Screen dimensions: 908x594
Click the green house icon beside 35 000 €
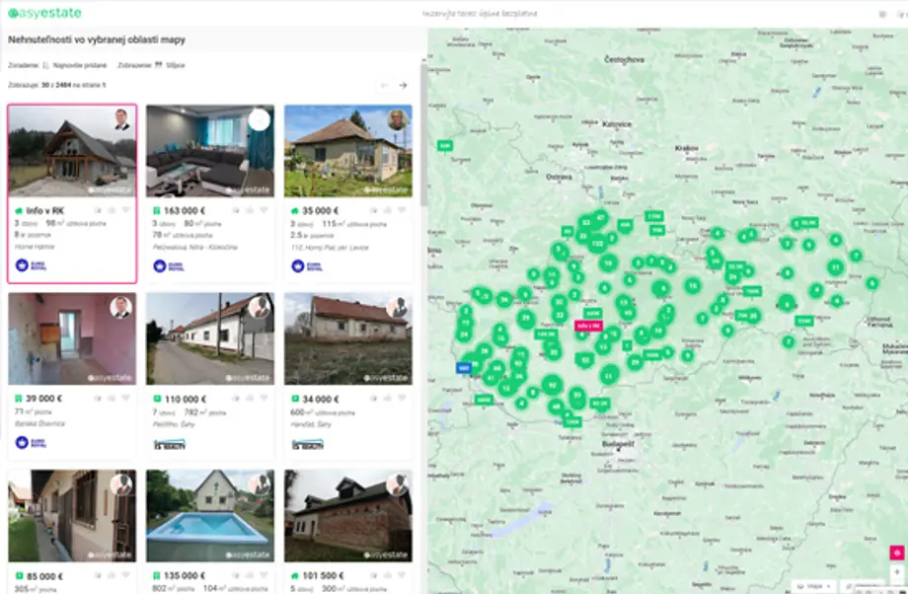[x=295, y=211]
